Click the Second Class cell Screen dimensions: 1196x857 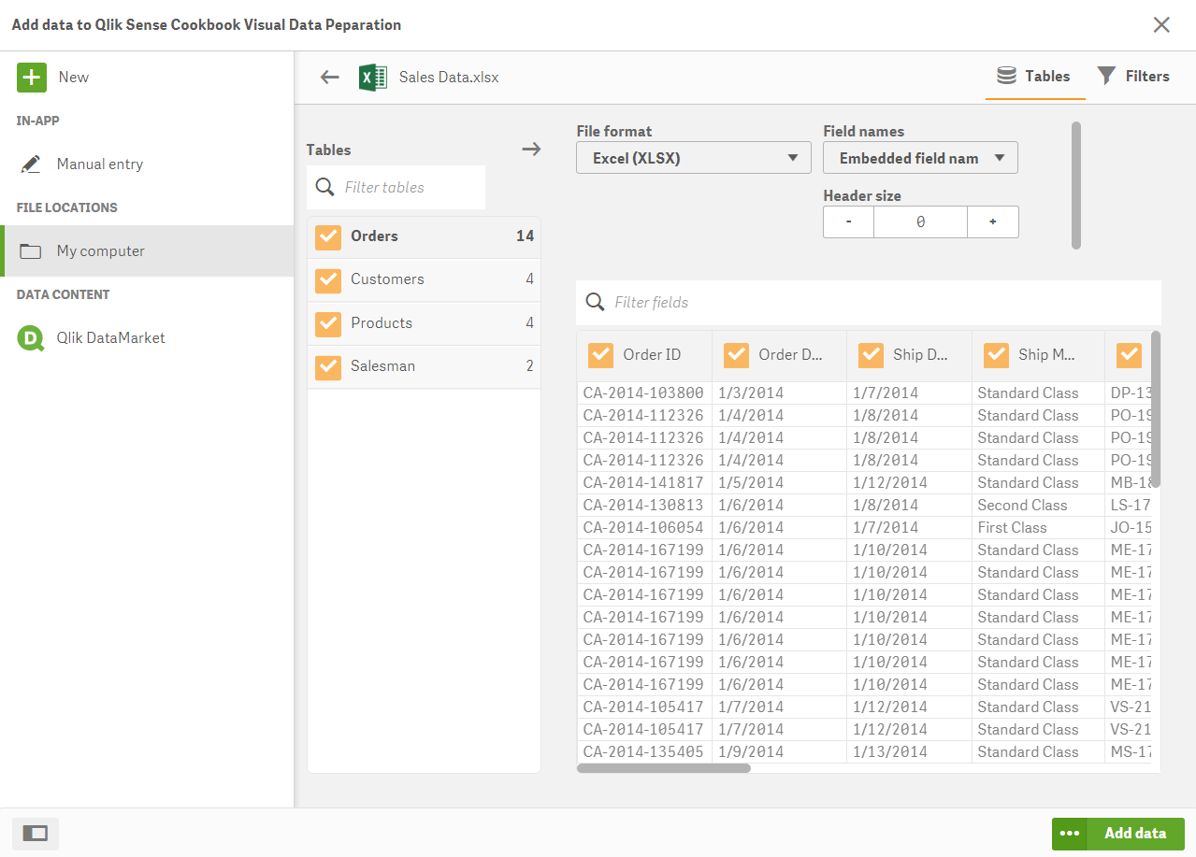click(x=1038, y=506)
